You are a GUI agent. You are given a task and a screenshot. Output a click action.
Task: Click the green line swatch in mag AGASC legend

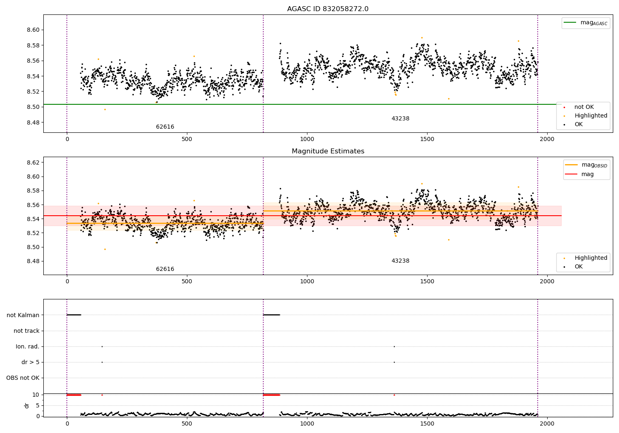tap(570, 23)
